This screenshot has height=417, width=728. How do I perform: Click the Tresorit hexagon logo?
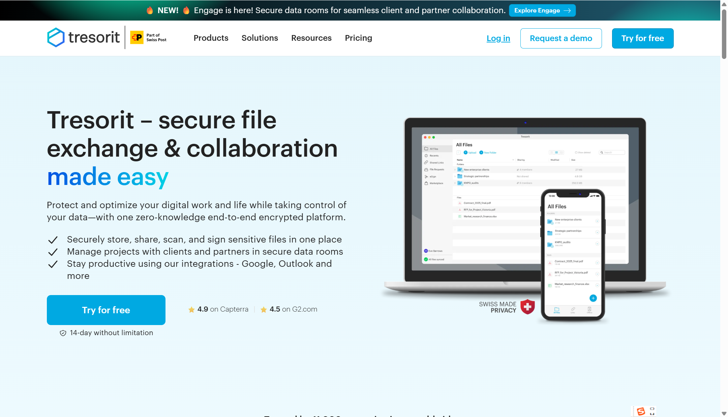(56, 37)
